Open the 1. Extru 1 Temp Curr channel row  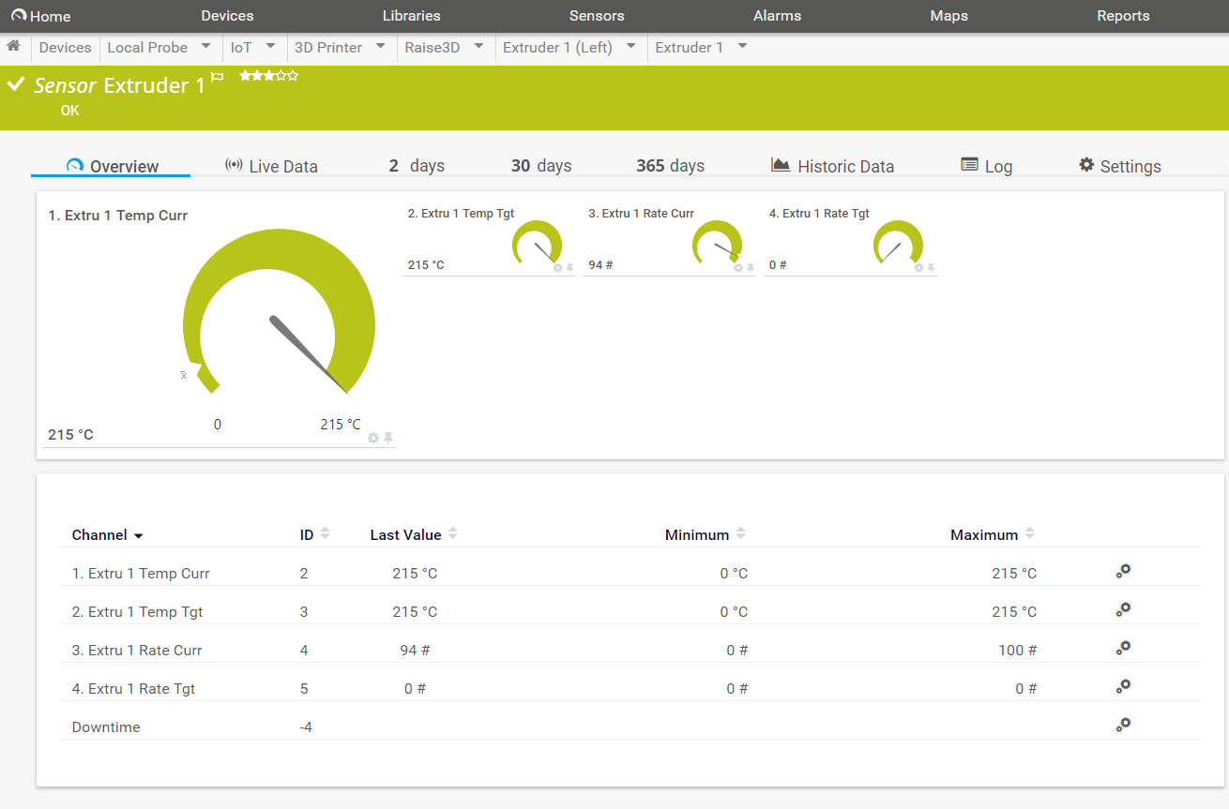(x=630, y=574)
